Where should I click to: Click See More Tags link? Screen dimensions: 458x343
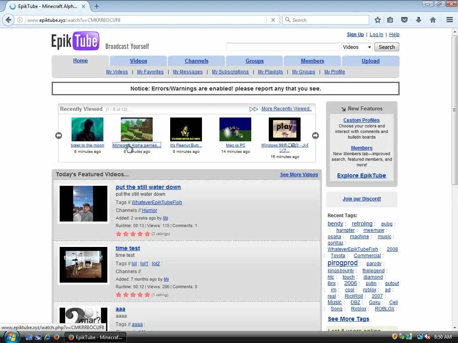pos(348,319)
